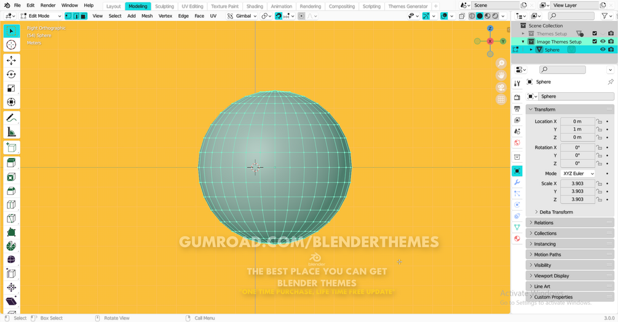Switch to the Sculpting workspace tab
Image resolution: width=618 pixels, height=322 pixels.
pyautogui.click(x=164, y=6)
